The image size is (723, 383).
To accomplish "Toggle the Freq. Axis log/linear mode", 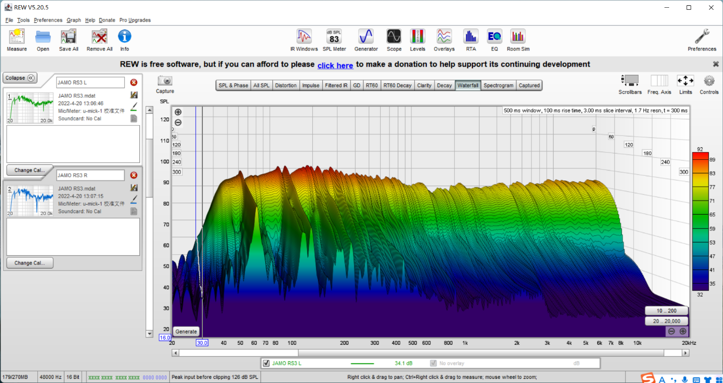I will tap(659, 81).
